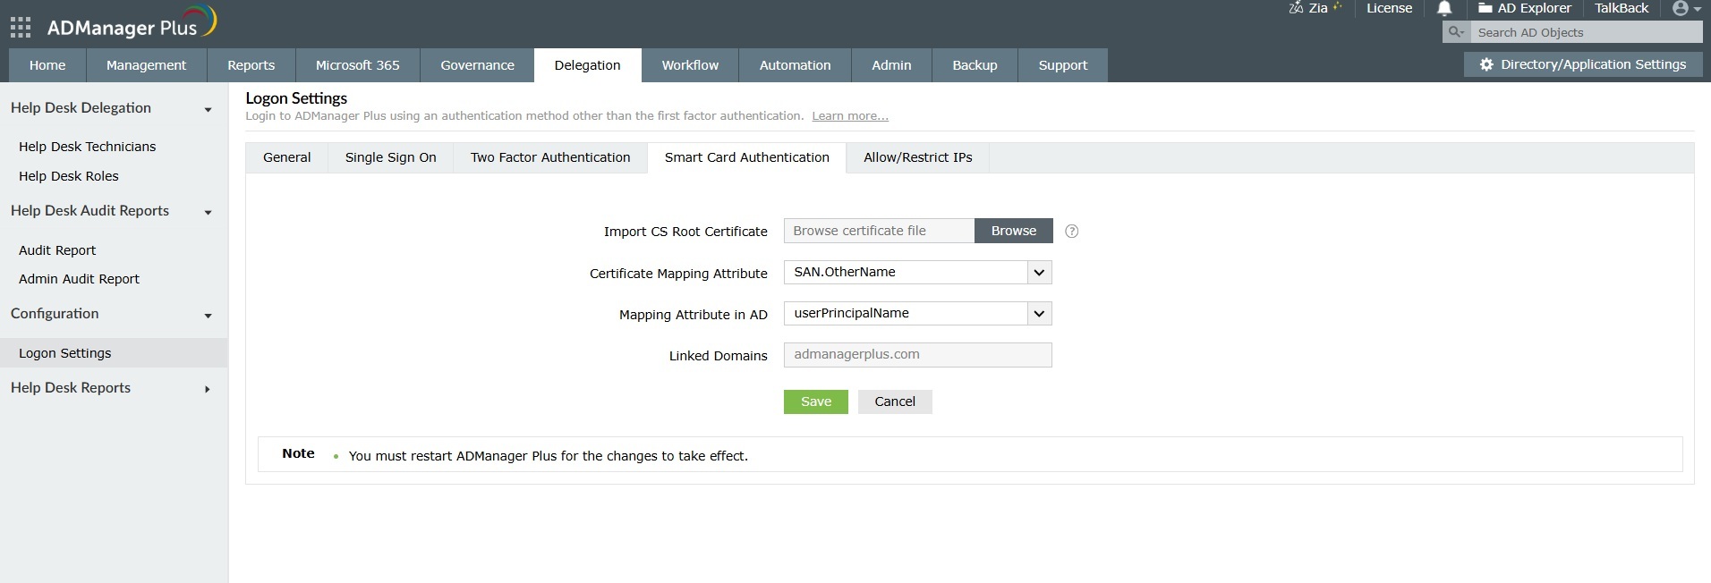This screenshot has height=583, width=1711.
Task: Select the Delegation tab
Action: coord(588,65)
